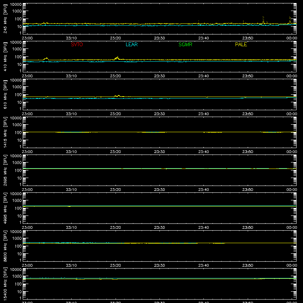This screenshot has width=303, height=303.
Task: Click the 23:10 time label under 8800 MHz panel
Action: (x=71, y=266)
